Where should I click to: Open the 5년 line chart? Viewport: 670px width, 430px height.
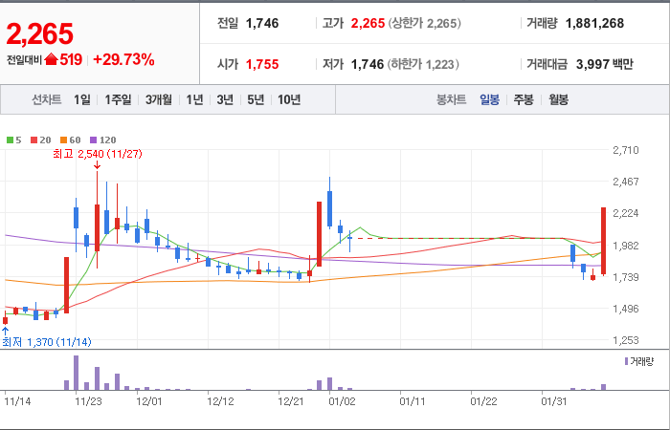[x=256, y=99]
